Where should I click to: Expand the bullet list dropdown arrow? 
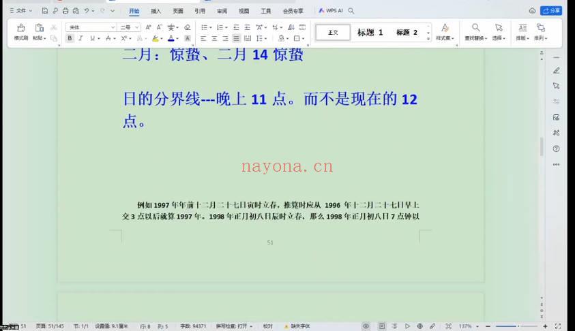coord(211,28)
